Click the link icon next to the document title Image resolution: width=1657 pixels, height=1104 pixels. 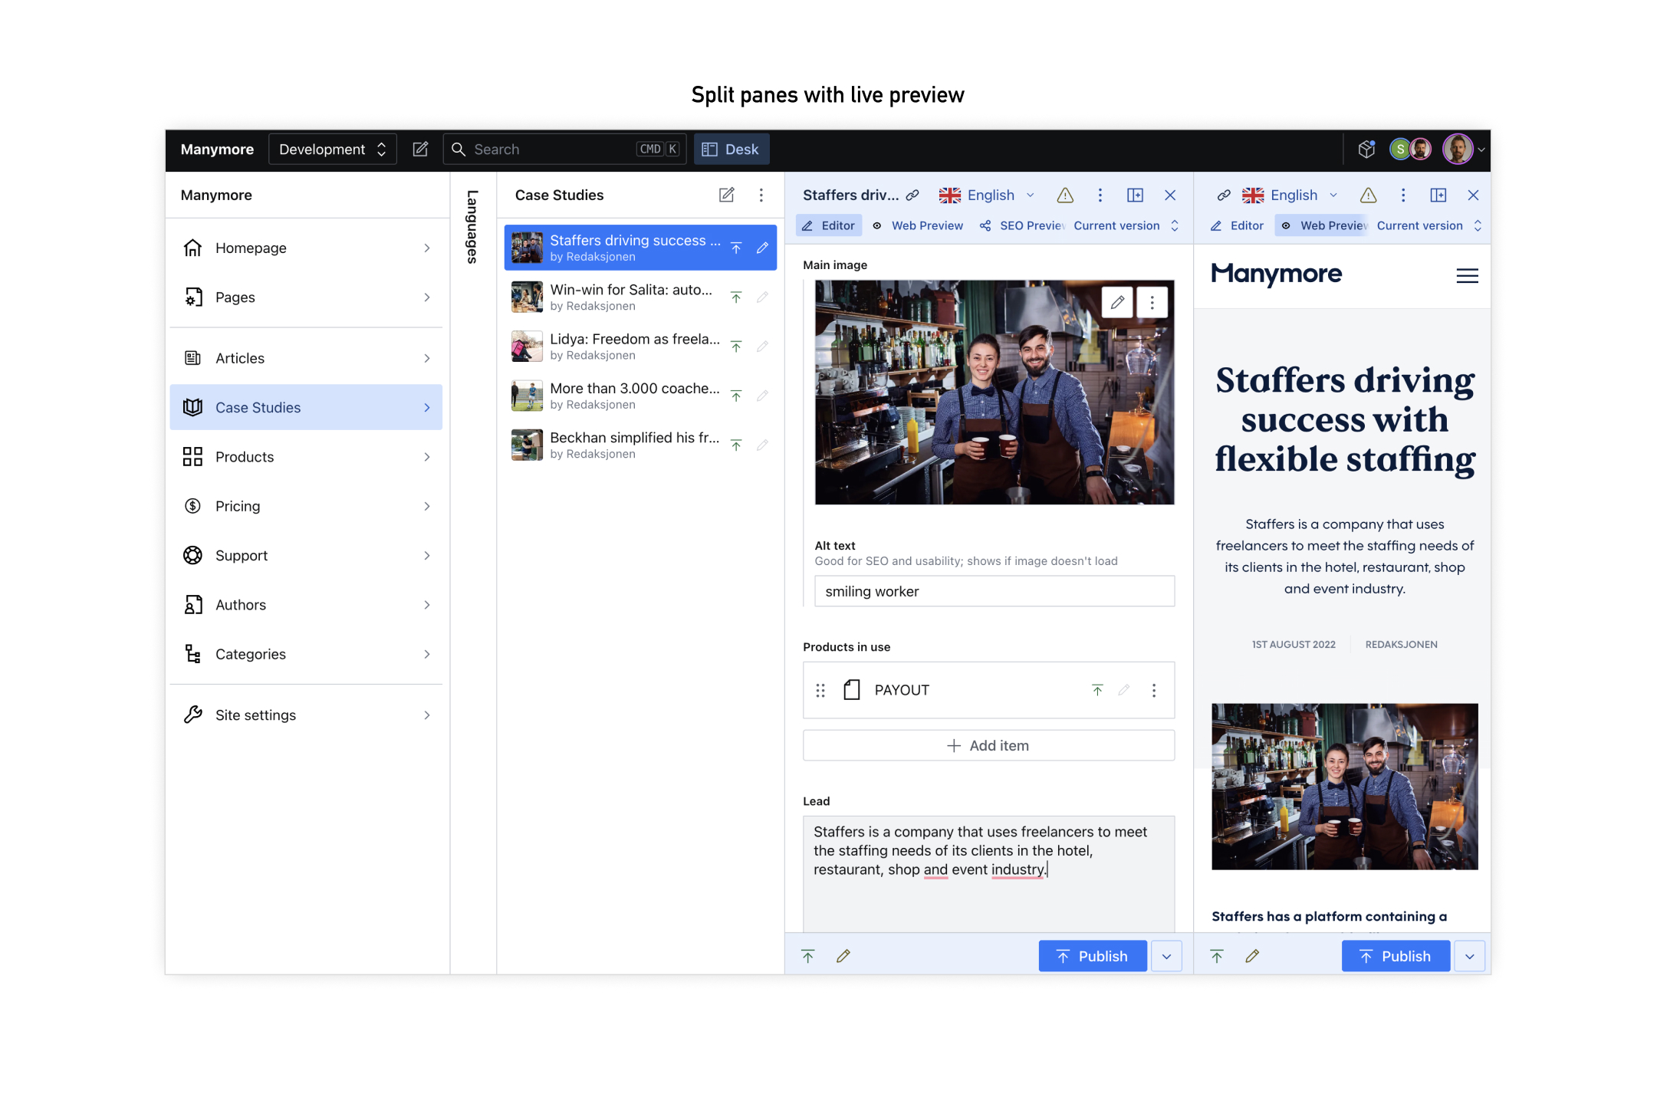click(x=912, y=195)
